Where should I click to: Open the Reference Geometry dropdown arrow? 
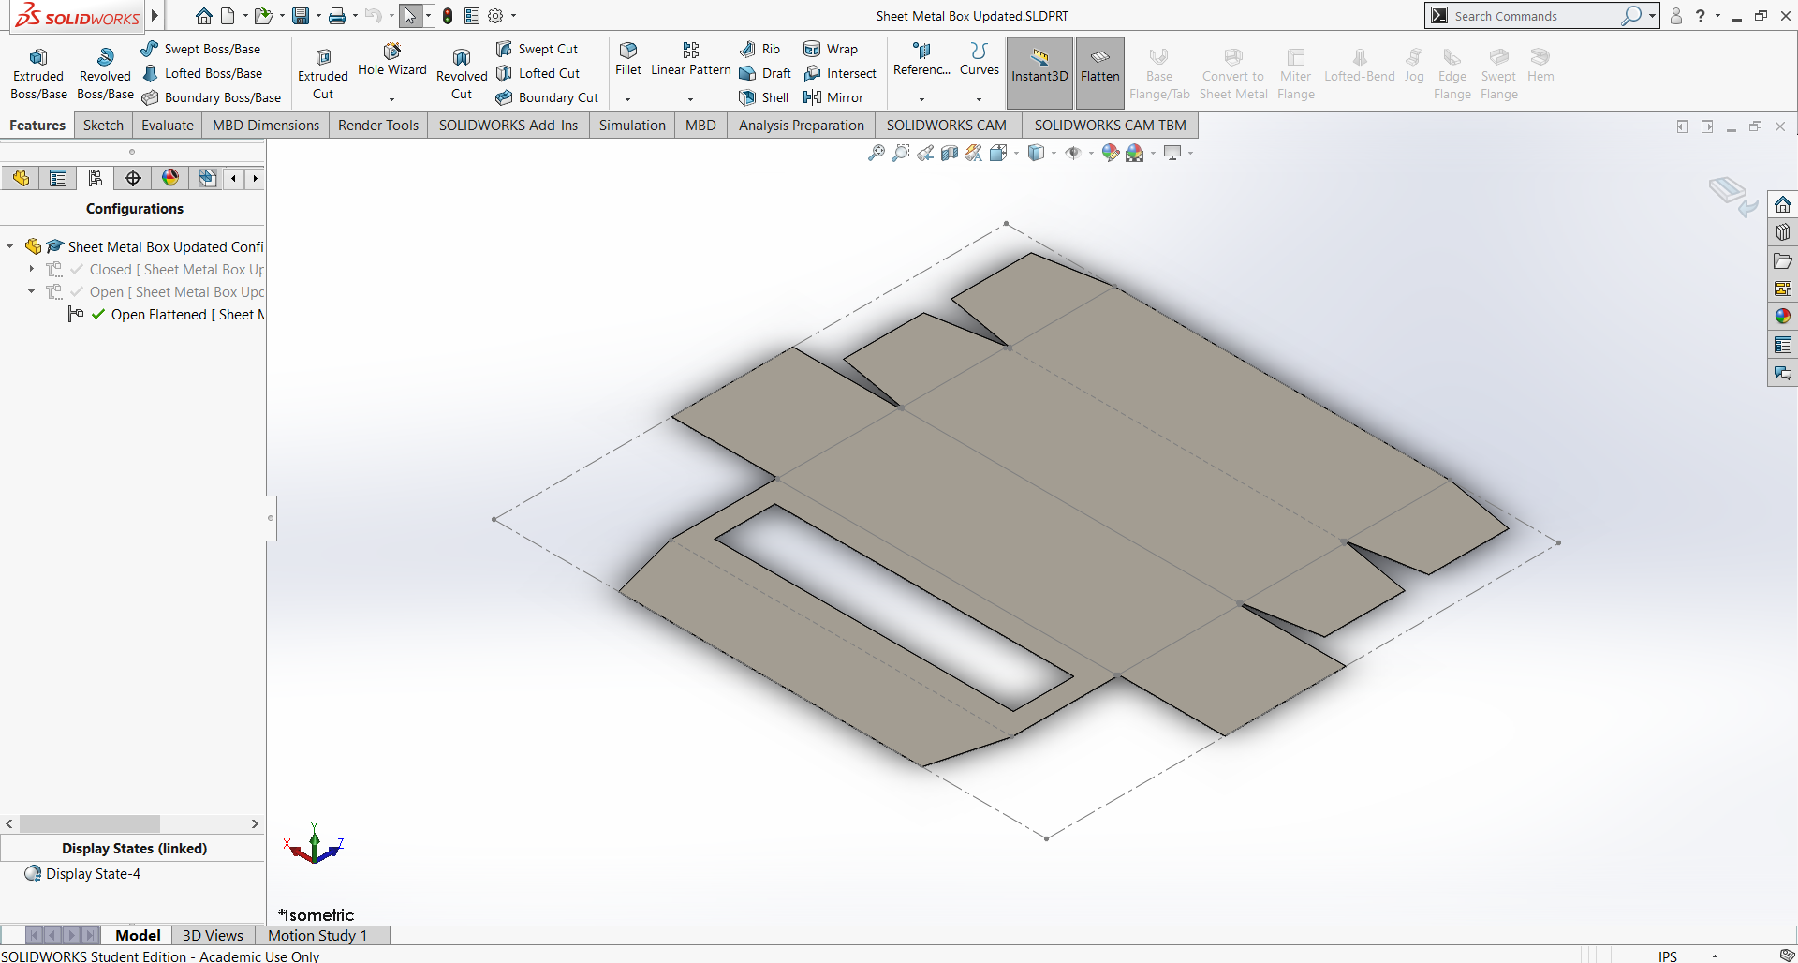921,99
